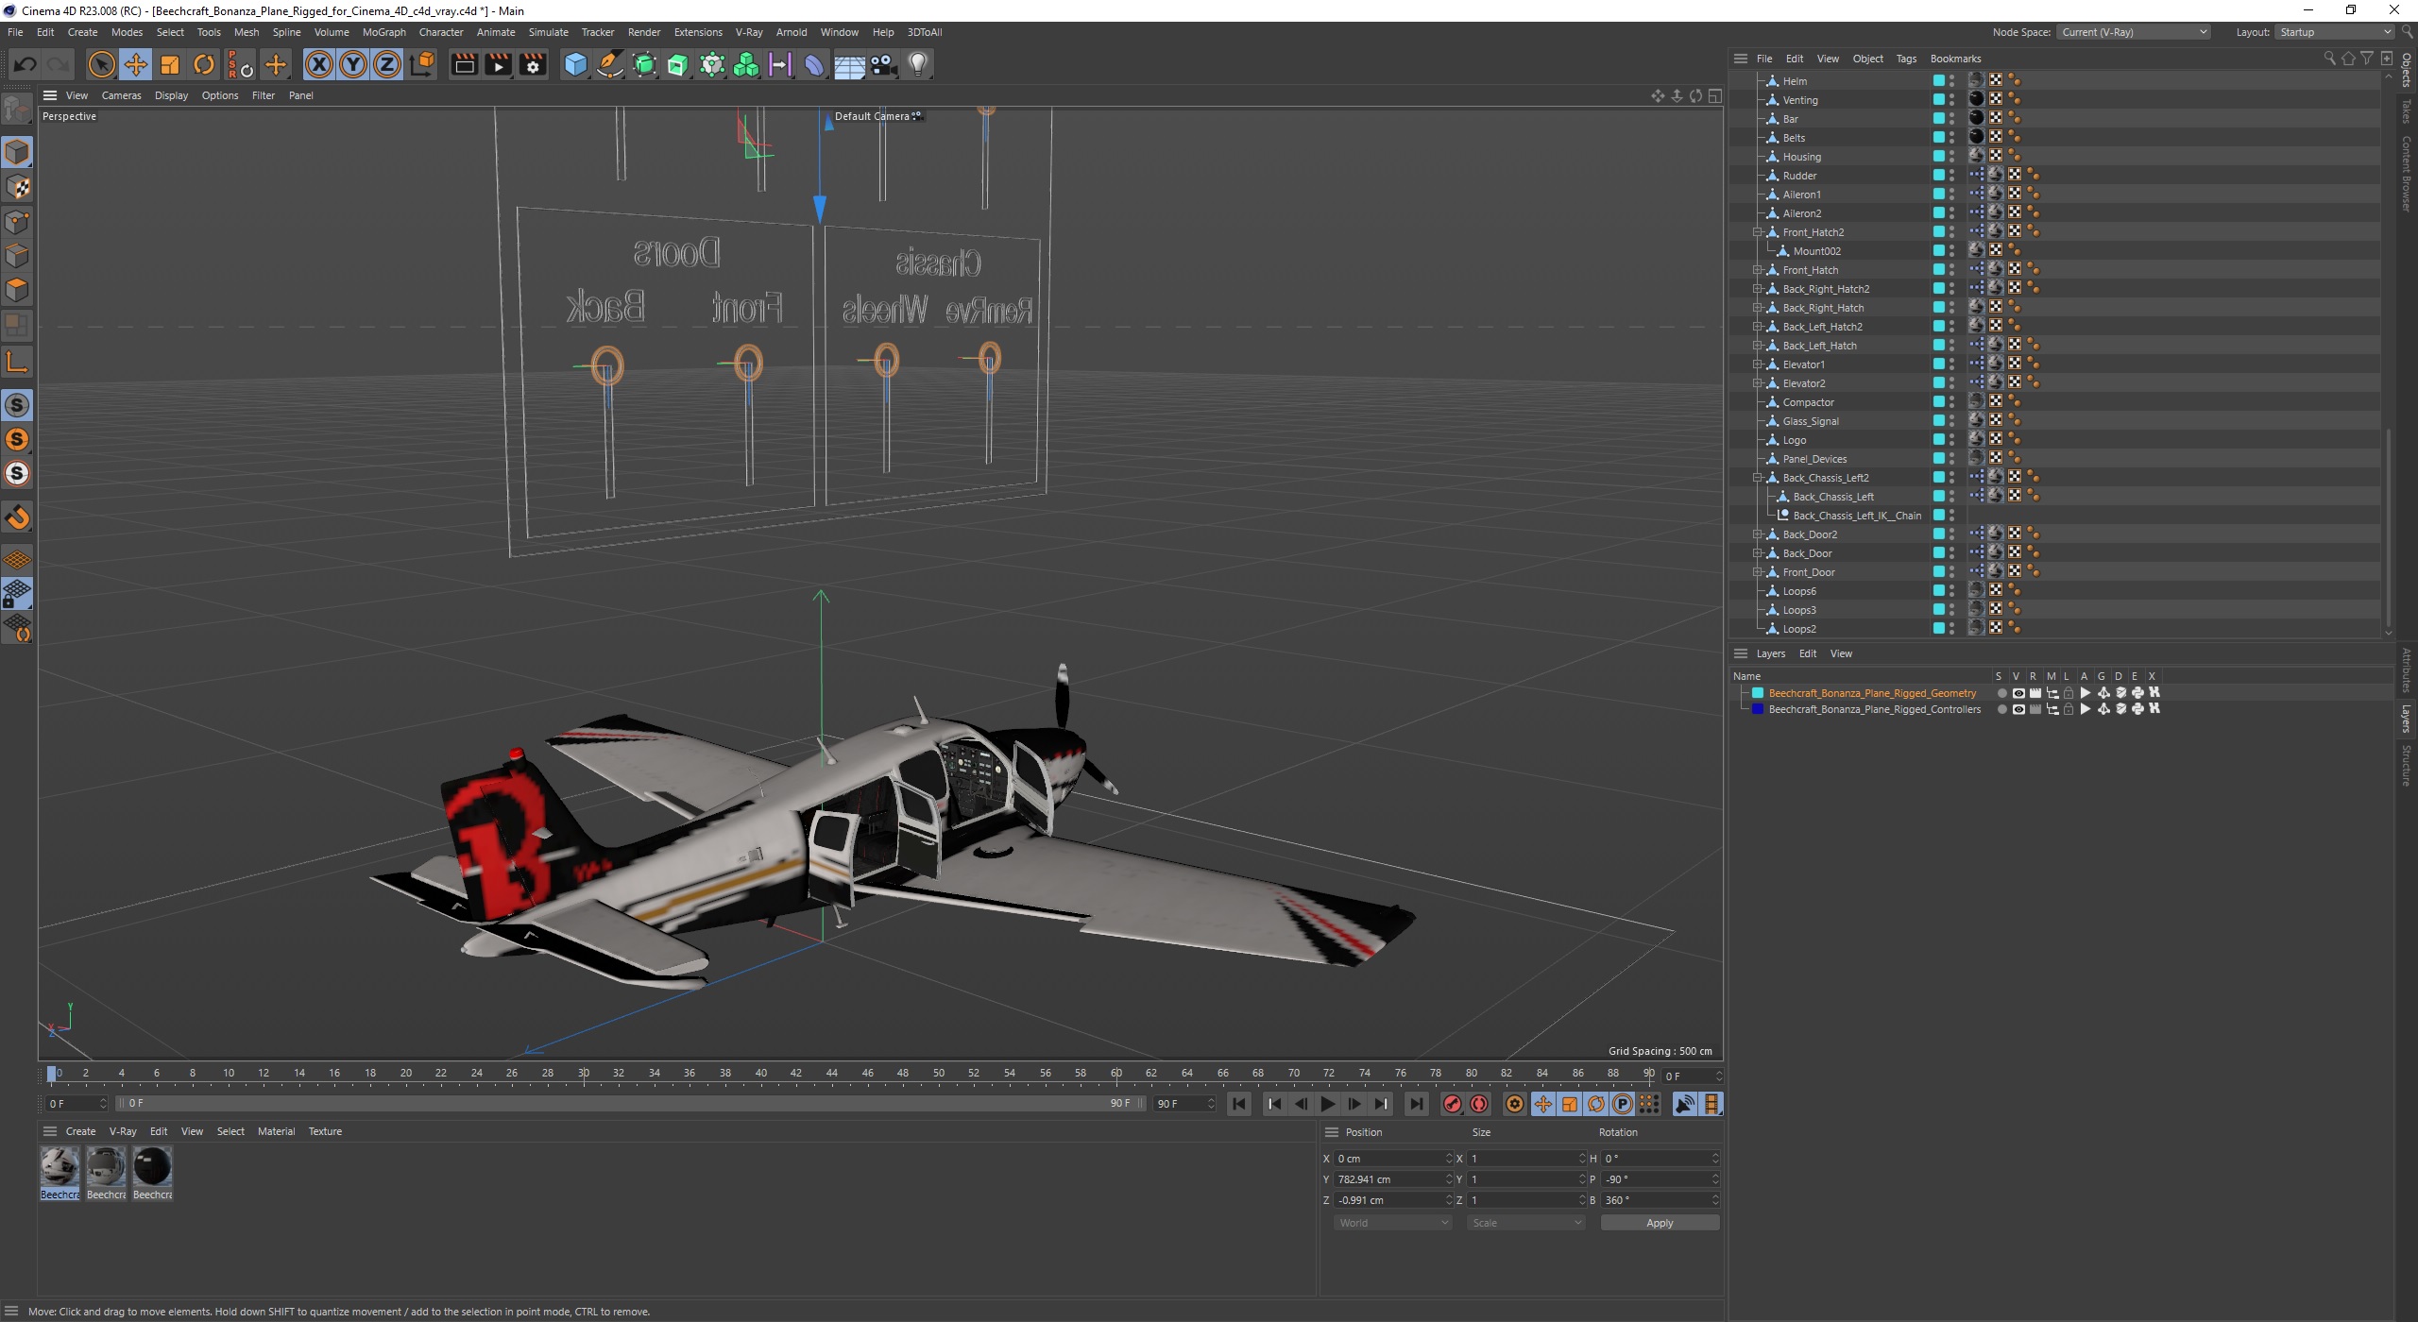Expand Back_Right_Hatch object hierarchy
Viewport: 2418px width, 1322px height.
pyautogui.click(x=1758, y=308)
